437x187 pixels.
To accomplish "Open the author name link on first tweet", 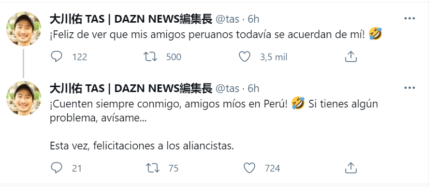I will coord(131,19).
